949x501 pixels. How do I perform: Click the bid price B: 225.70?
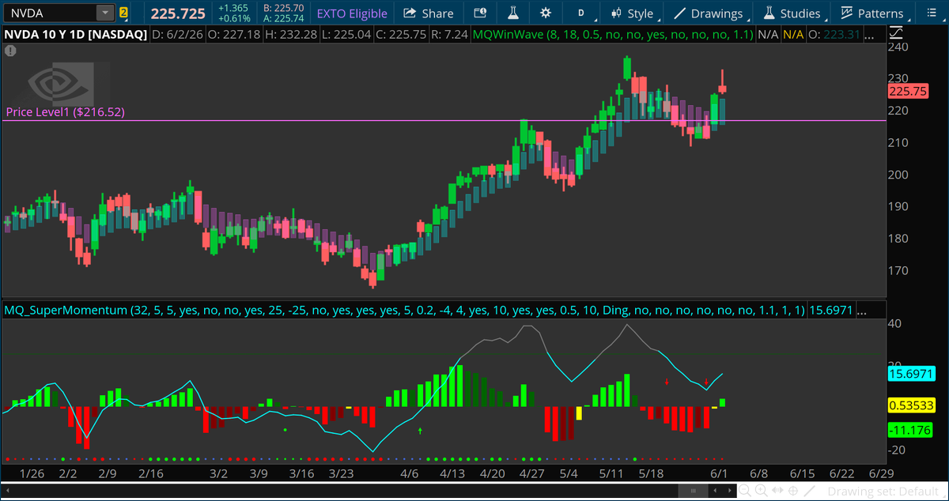click(x=285, y=8)
